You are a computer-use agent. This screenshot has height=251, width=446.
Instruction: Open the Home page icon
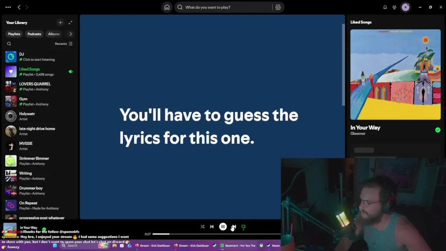(x=167, y=7)
